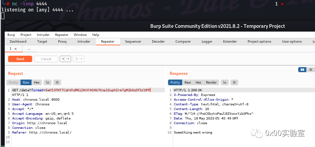Click the format parameter value in request

[x=98, y=90]
